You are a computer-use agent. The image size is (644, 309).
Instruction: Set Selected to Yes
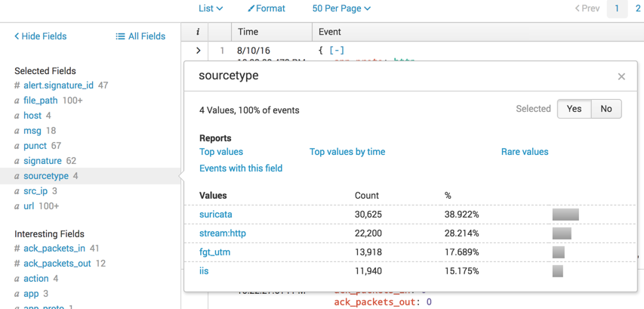(574, 109)
